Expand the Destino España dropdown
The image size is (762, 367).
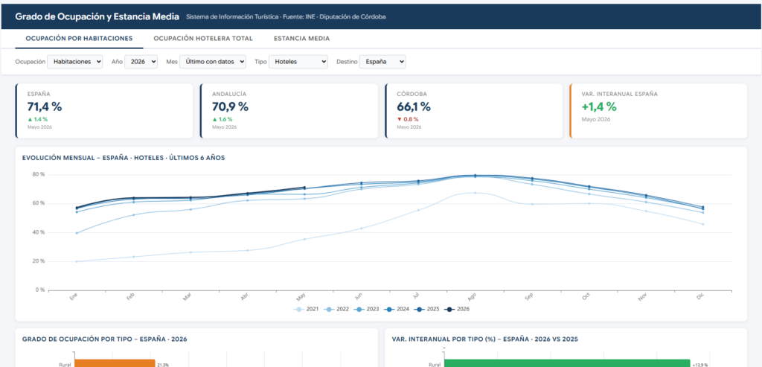tap(382, 62)
